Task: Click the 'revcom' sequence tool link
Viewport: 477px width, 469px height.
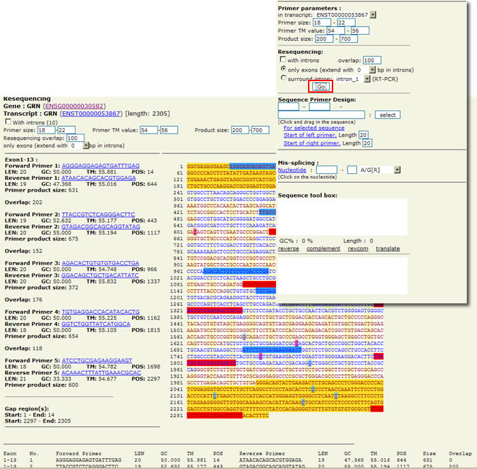Action: 358,248
